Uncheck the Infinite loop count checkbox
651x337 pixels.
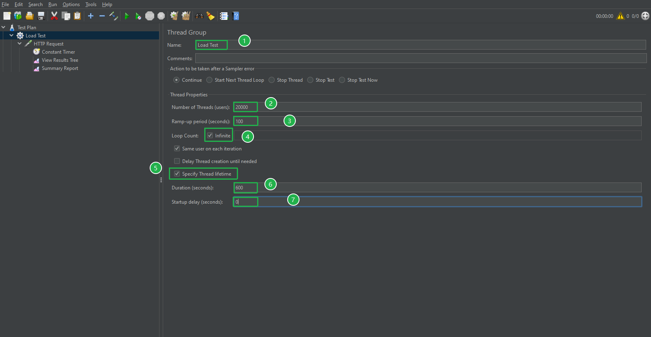210,135
